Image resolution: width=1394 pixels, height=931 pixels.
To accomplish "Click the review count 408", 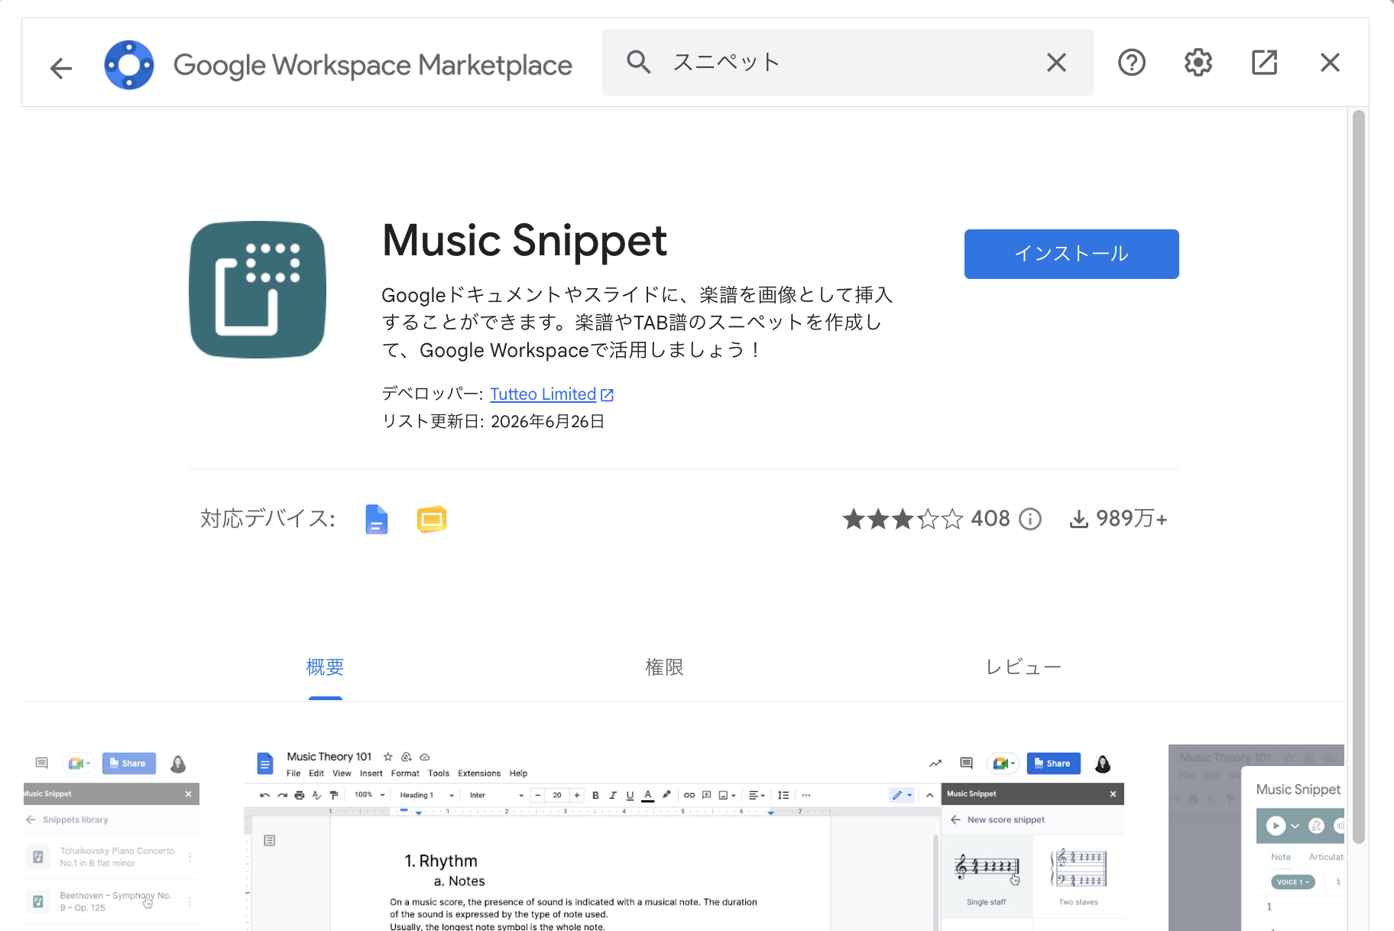I will point(990,519).
